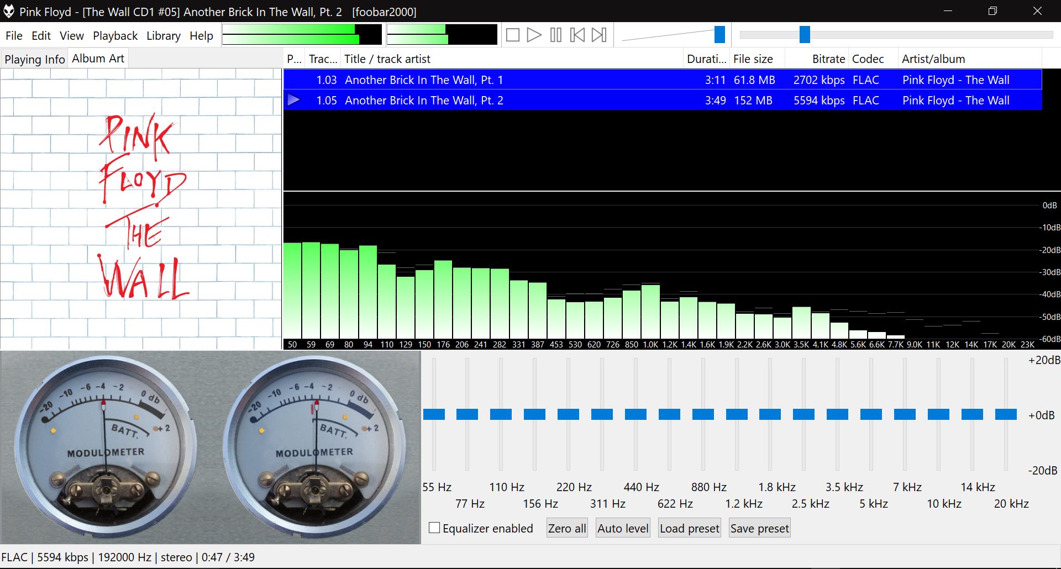Click the 220 Hz equalizer band slider
The width and height of the screenshot is (1061, 569).
pos(568,414)
